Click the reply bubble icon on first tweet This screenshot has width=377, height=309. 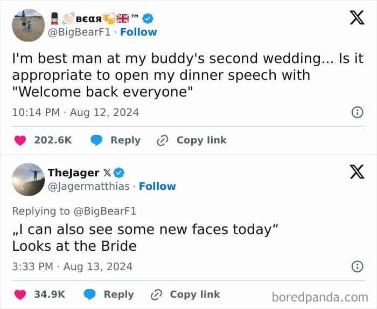pyautogui.click(x=97, y=140)
